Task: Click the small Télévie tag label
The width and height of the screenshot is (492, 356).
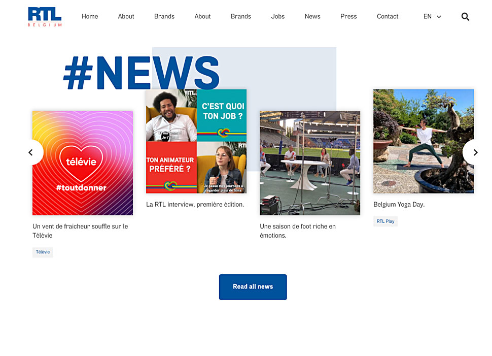Action: 43,252
